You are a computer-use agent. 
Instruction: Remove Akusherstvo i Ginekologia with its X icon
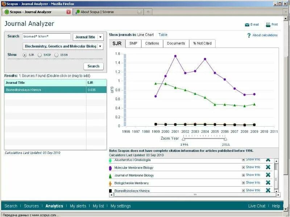pos(268,160)
